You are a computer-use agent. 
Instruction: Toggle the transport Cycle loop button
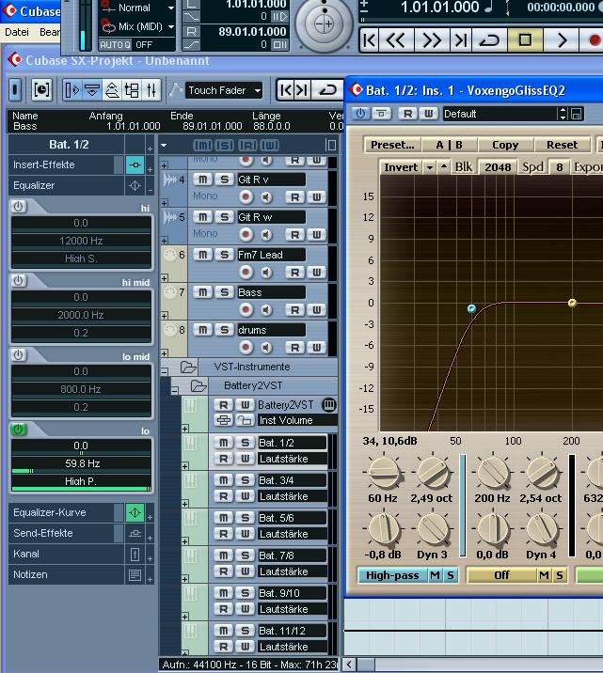489,40
